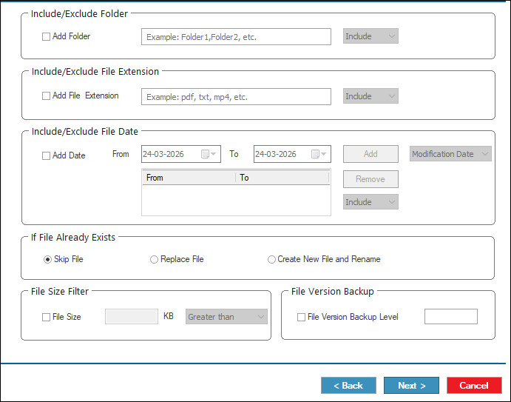The width and height of the screenshot is (511, 402).
Task: Enable the Add Folder checkbox
Action: 47,36
